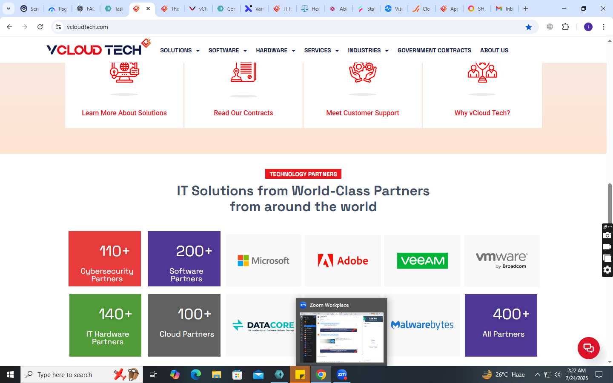Open the notifications center icon
The image size is (613, 383).
(x=599, y=374)
